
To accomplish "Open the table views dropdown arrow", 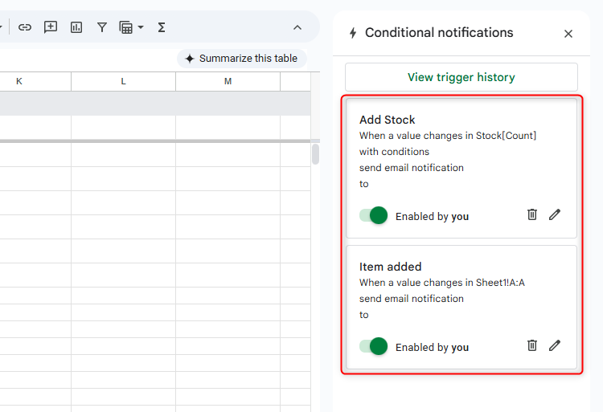I will [x=141, y=27].
